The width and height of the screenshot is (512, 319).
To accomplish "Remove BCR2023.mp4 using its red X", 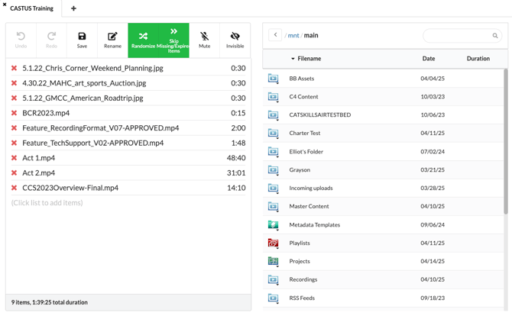I will point(14,113).
